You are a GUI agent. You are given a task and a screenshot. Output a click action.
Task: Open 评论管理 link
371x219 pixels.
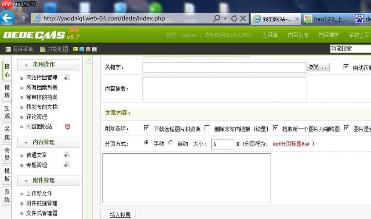[x=36, y=117]
